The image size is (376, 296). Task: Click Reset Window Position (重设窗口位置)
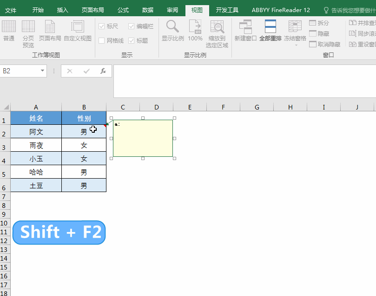[x=362, y=44]
